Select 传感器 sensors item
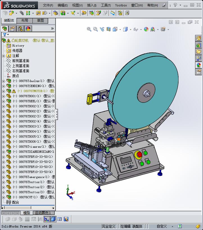 pos(17,51)
